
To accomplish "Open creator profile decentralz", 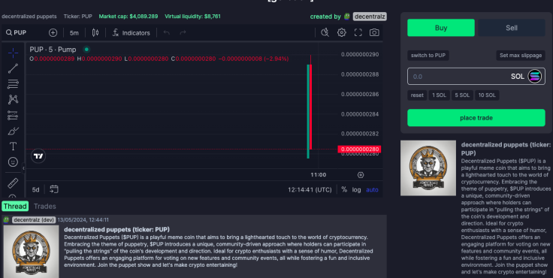I will [370, 17].
